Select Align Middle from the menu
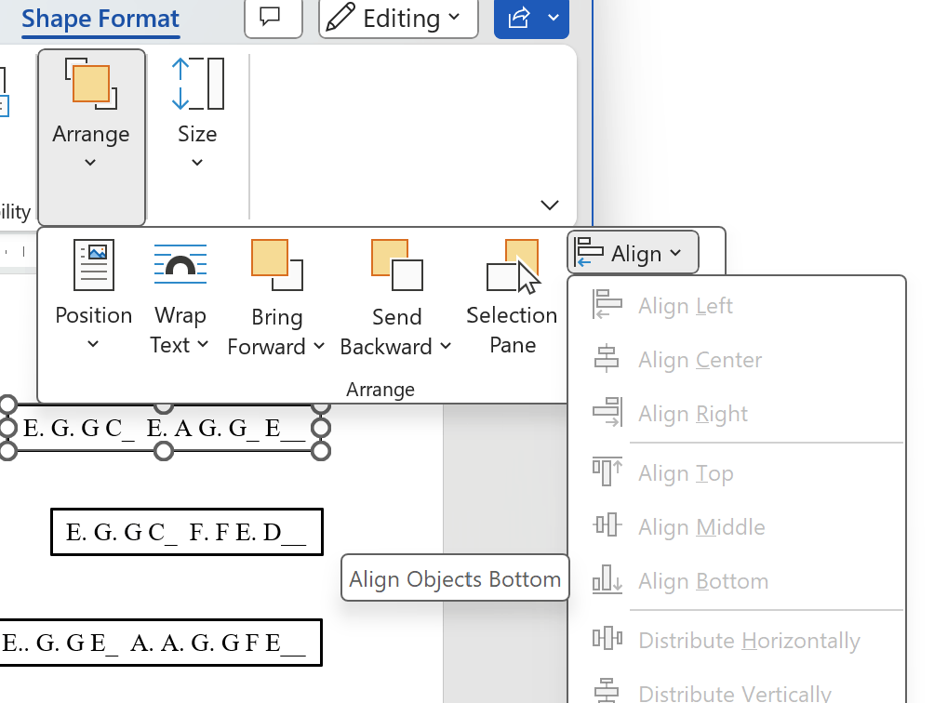This screenshot has width=934, height=703. [x=700, y=527]
